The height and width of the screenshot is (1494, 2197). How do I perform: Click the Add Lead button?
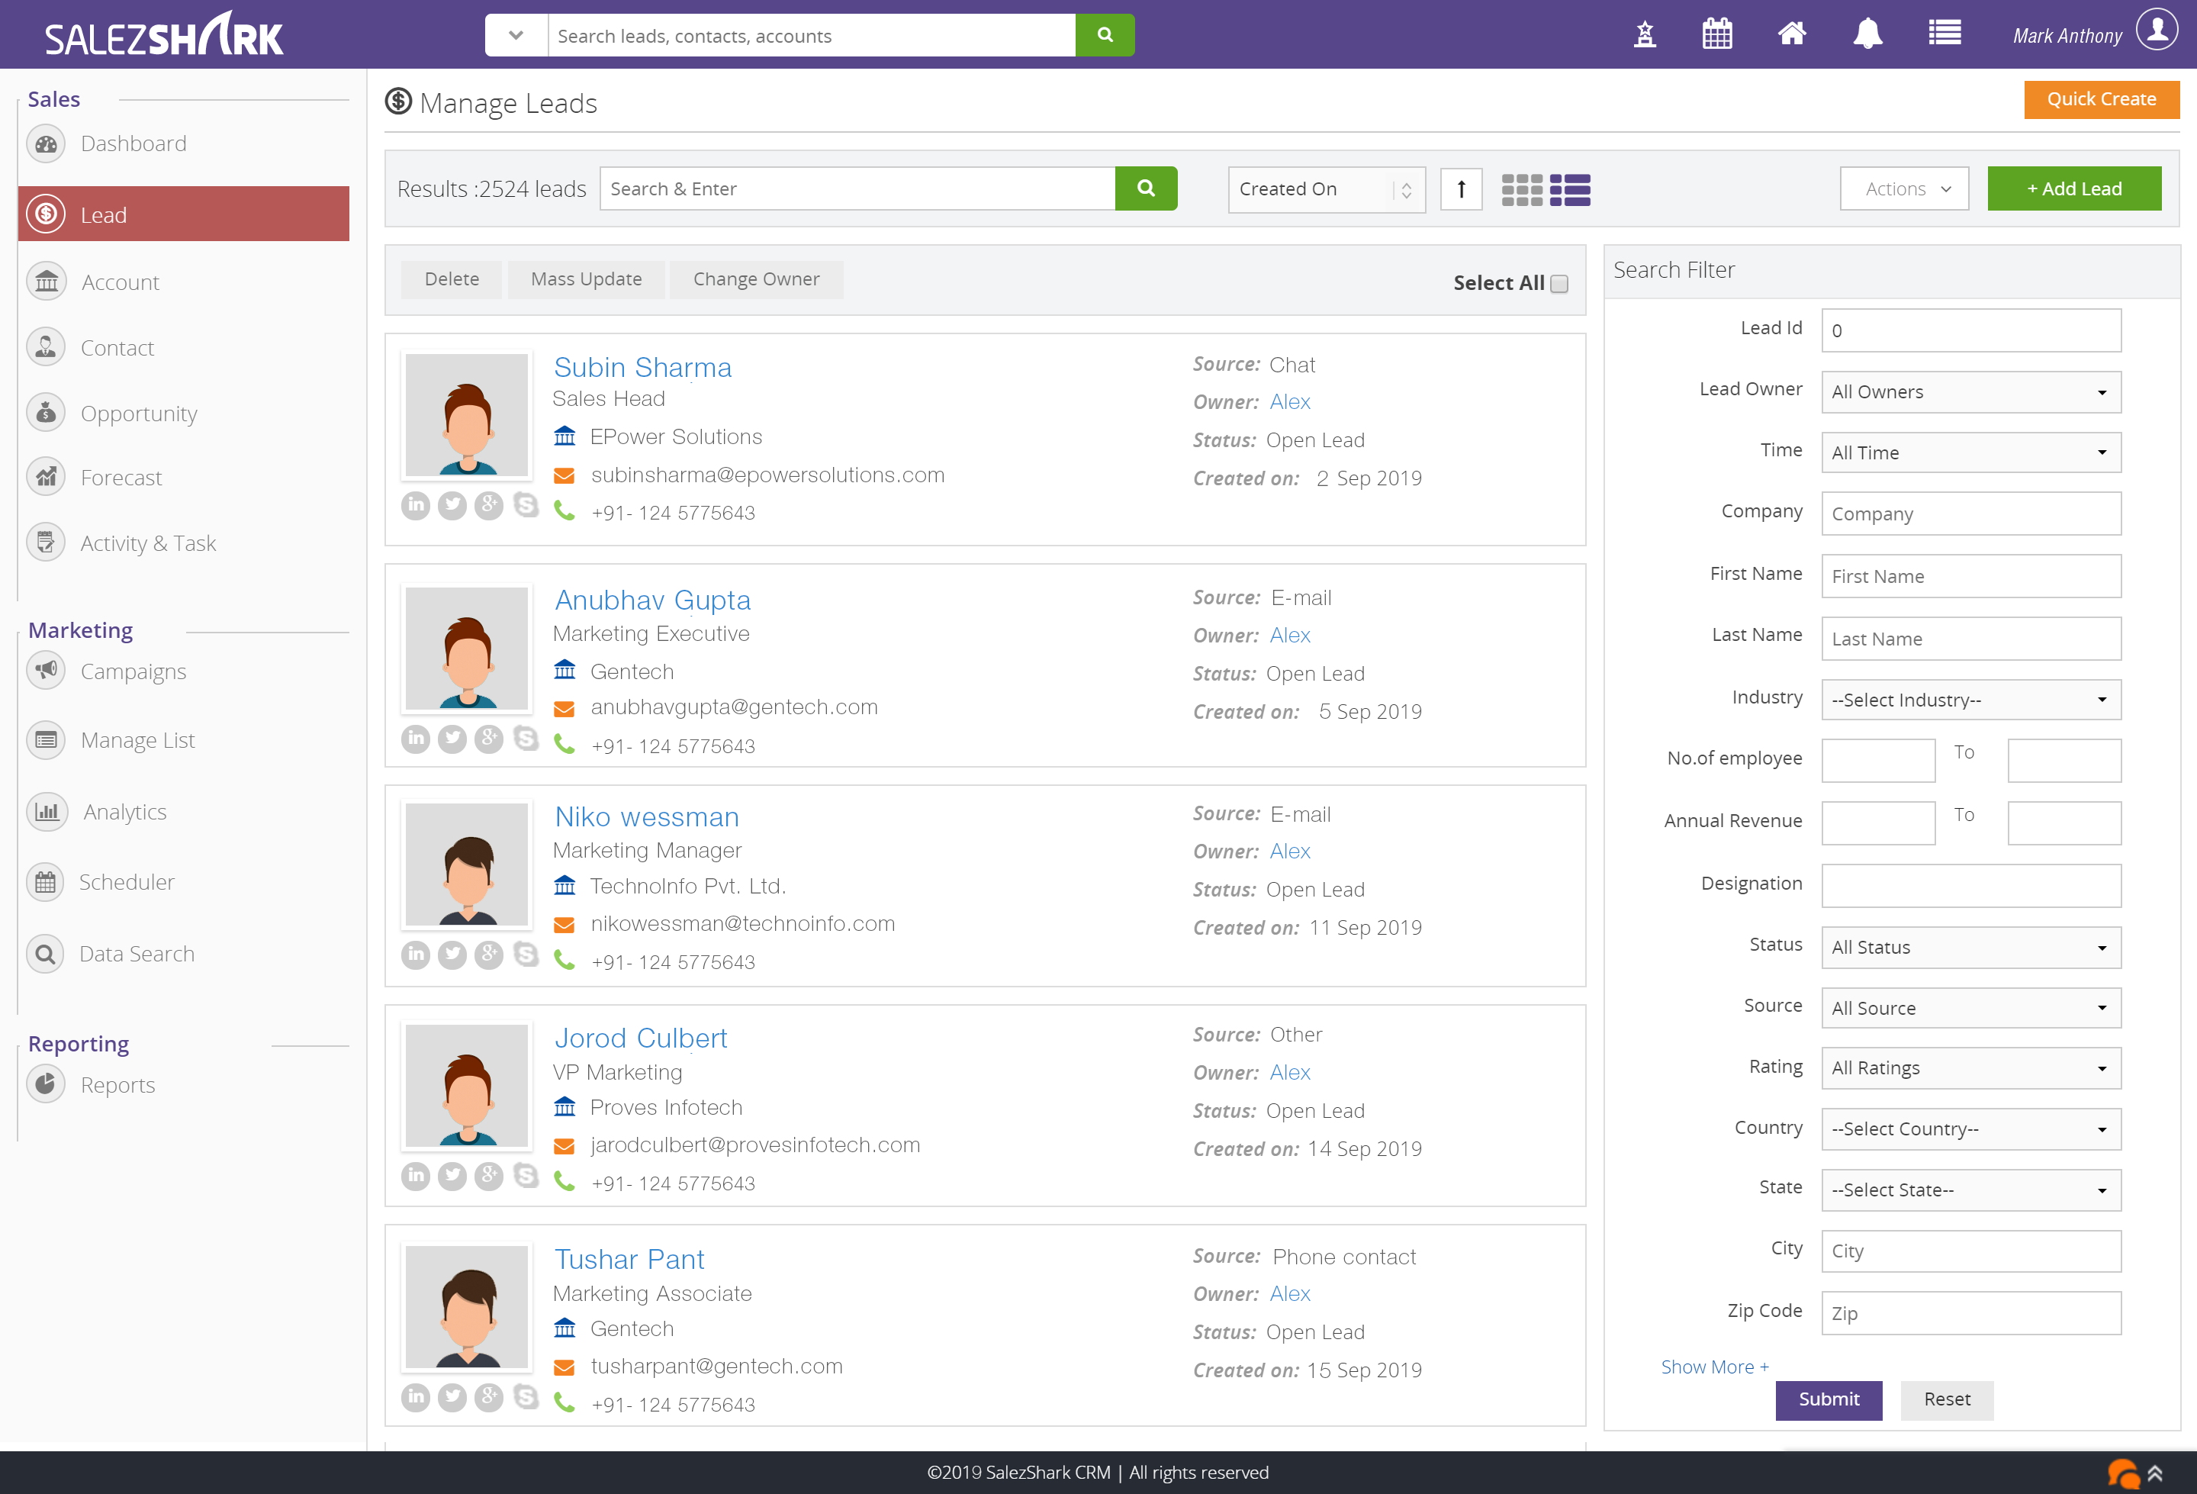pos(2074,188)
